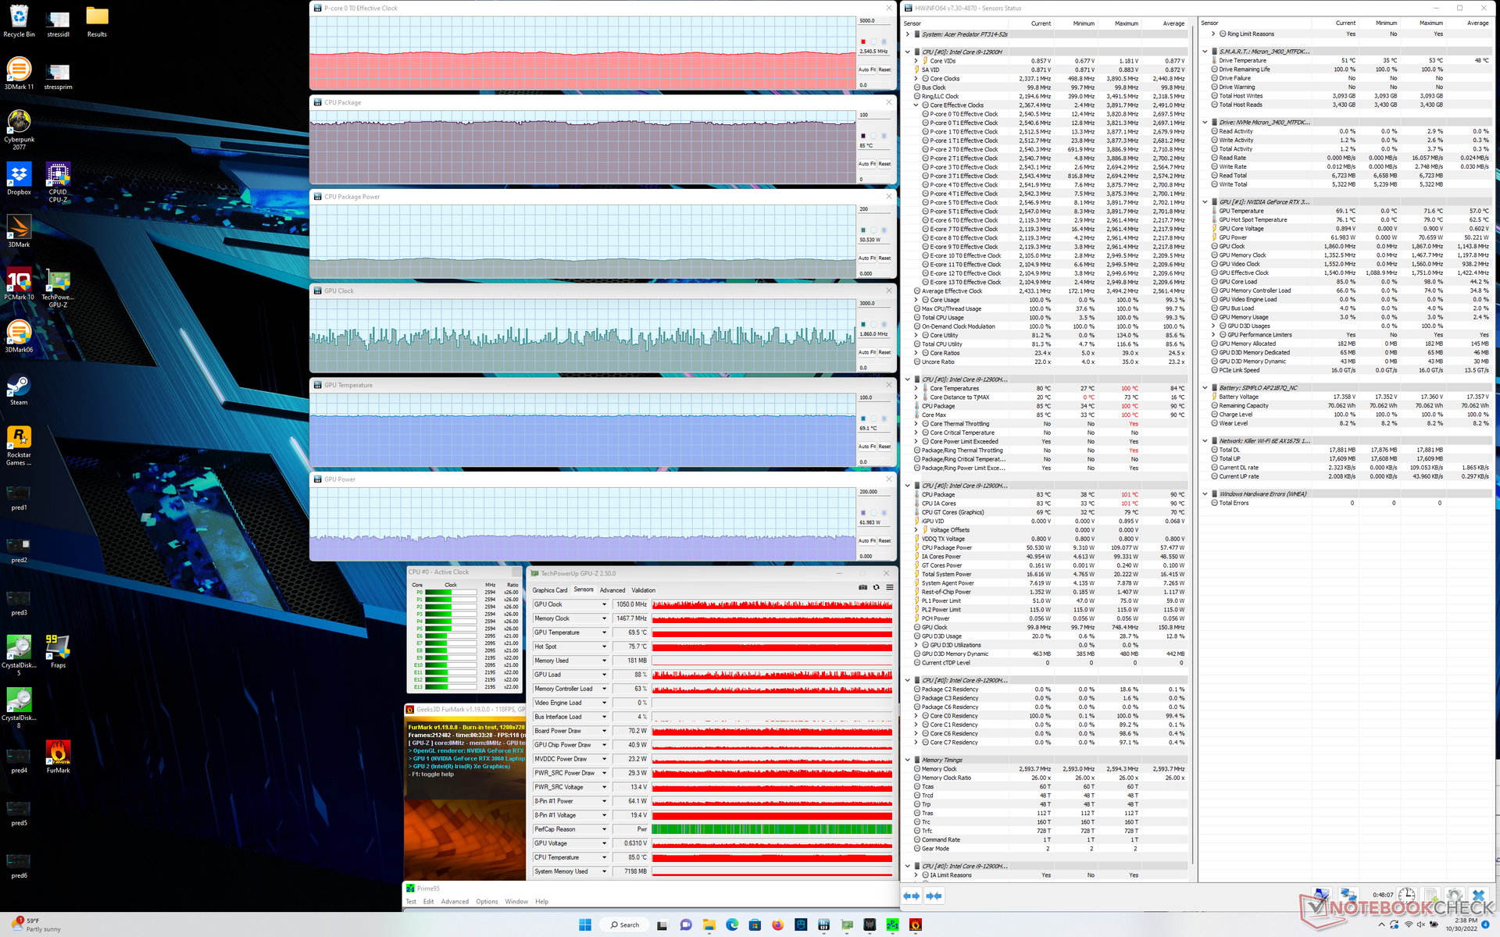Click 5000.0 max value field in P-core graph
Viewport: 1500px width, 937px height.
(874, 20)
